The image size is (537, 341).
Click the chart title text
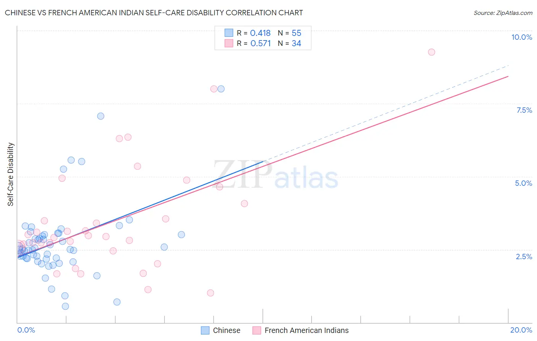click(154, 13)
